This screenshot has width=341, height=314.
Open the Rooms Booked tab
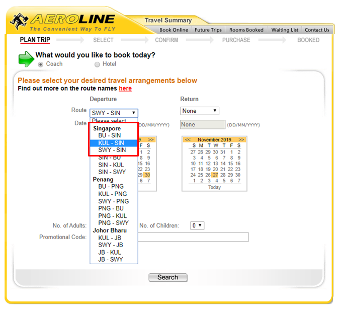246,30
